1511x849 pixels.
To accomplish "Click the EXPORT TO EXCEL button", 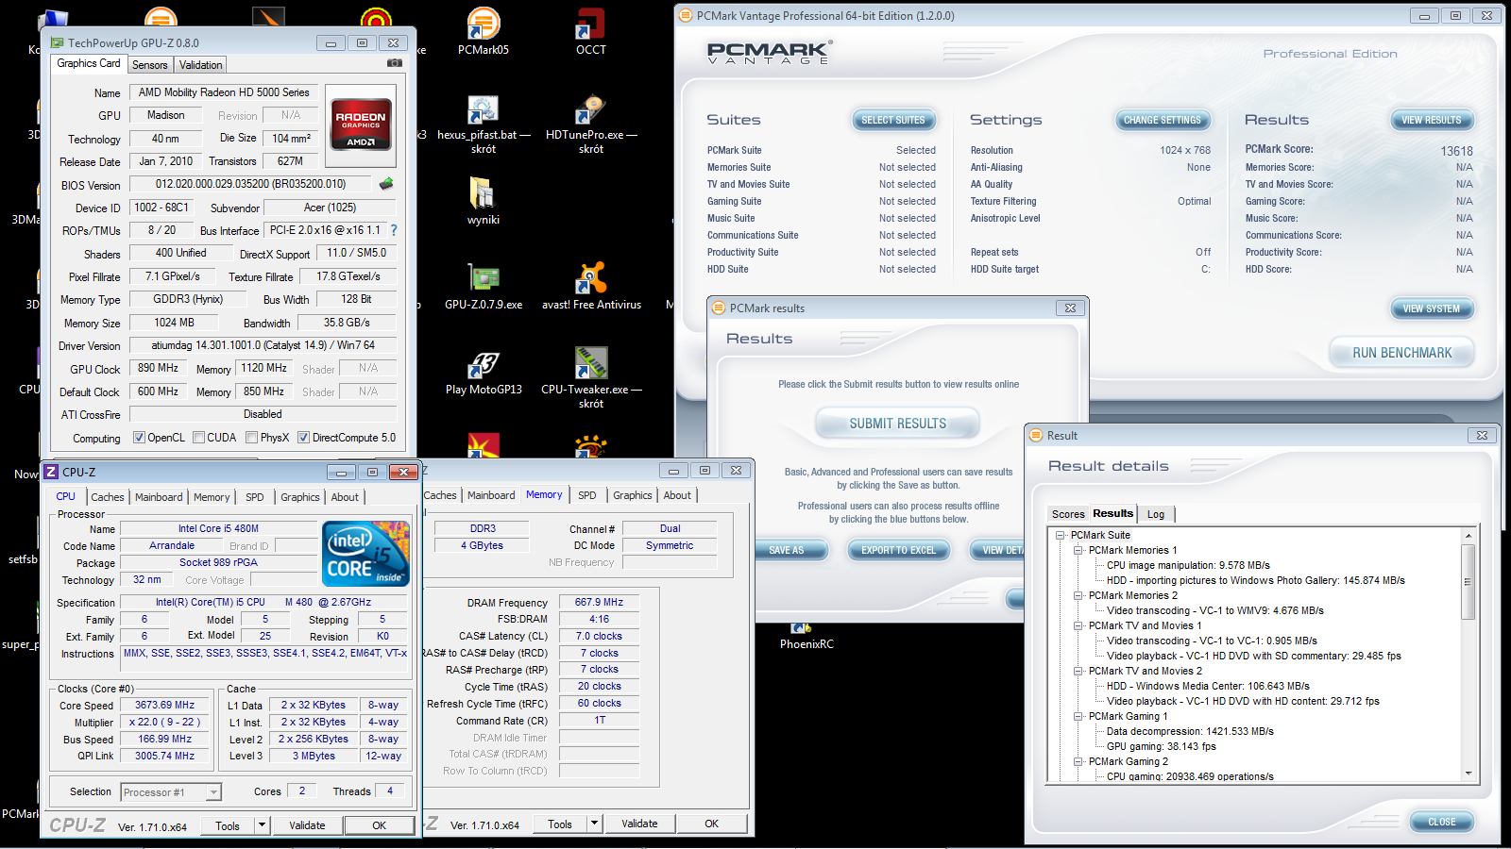I will tap(898, 550).
